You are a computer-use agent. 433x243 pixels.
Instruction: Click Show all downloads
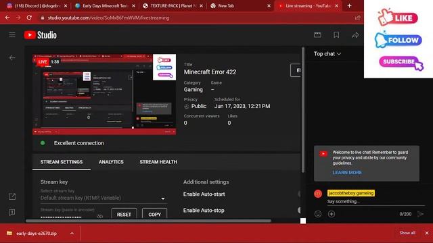point(407,233)
